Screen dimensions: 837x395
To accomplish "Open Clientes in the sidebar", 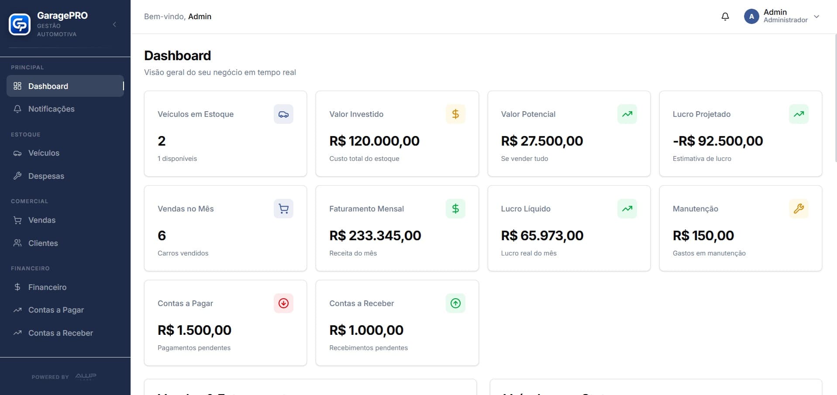I will click(x=65, y=243).
